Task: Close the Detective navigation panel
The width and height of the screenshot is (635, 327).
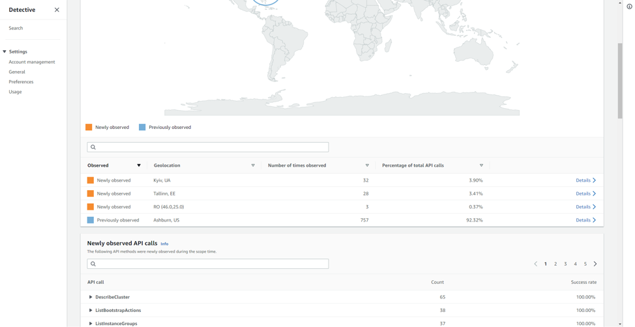Action: coord(57,10)
